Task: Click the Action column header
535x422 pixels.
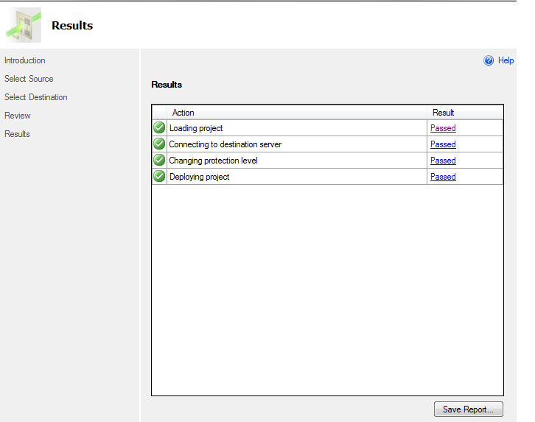Action: 183,113
